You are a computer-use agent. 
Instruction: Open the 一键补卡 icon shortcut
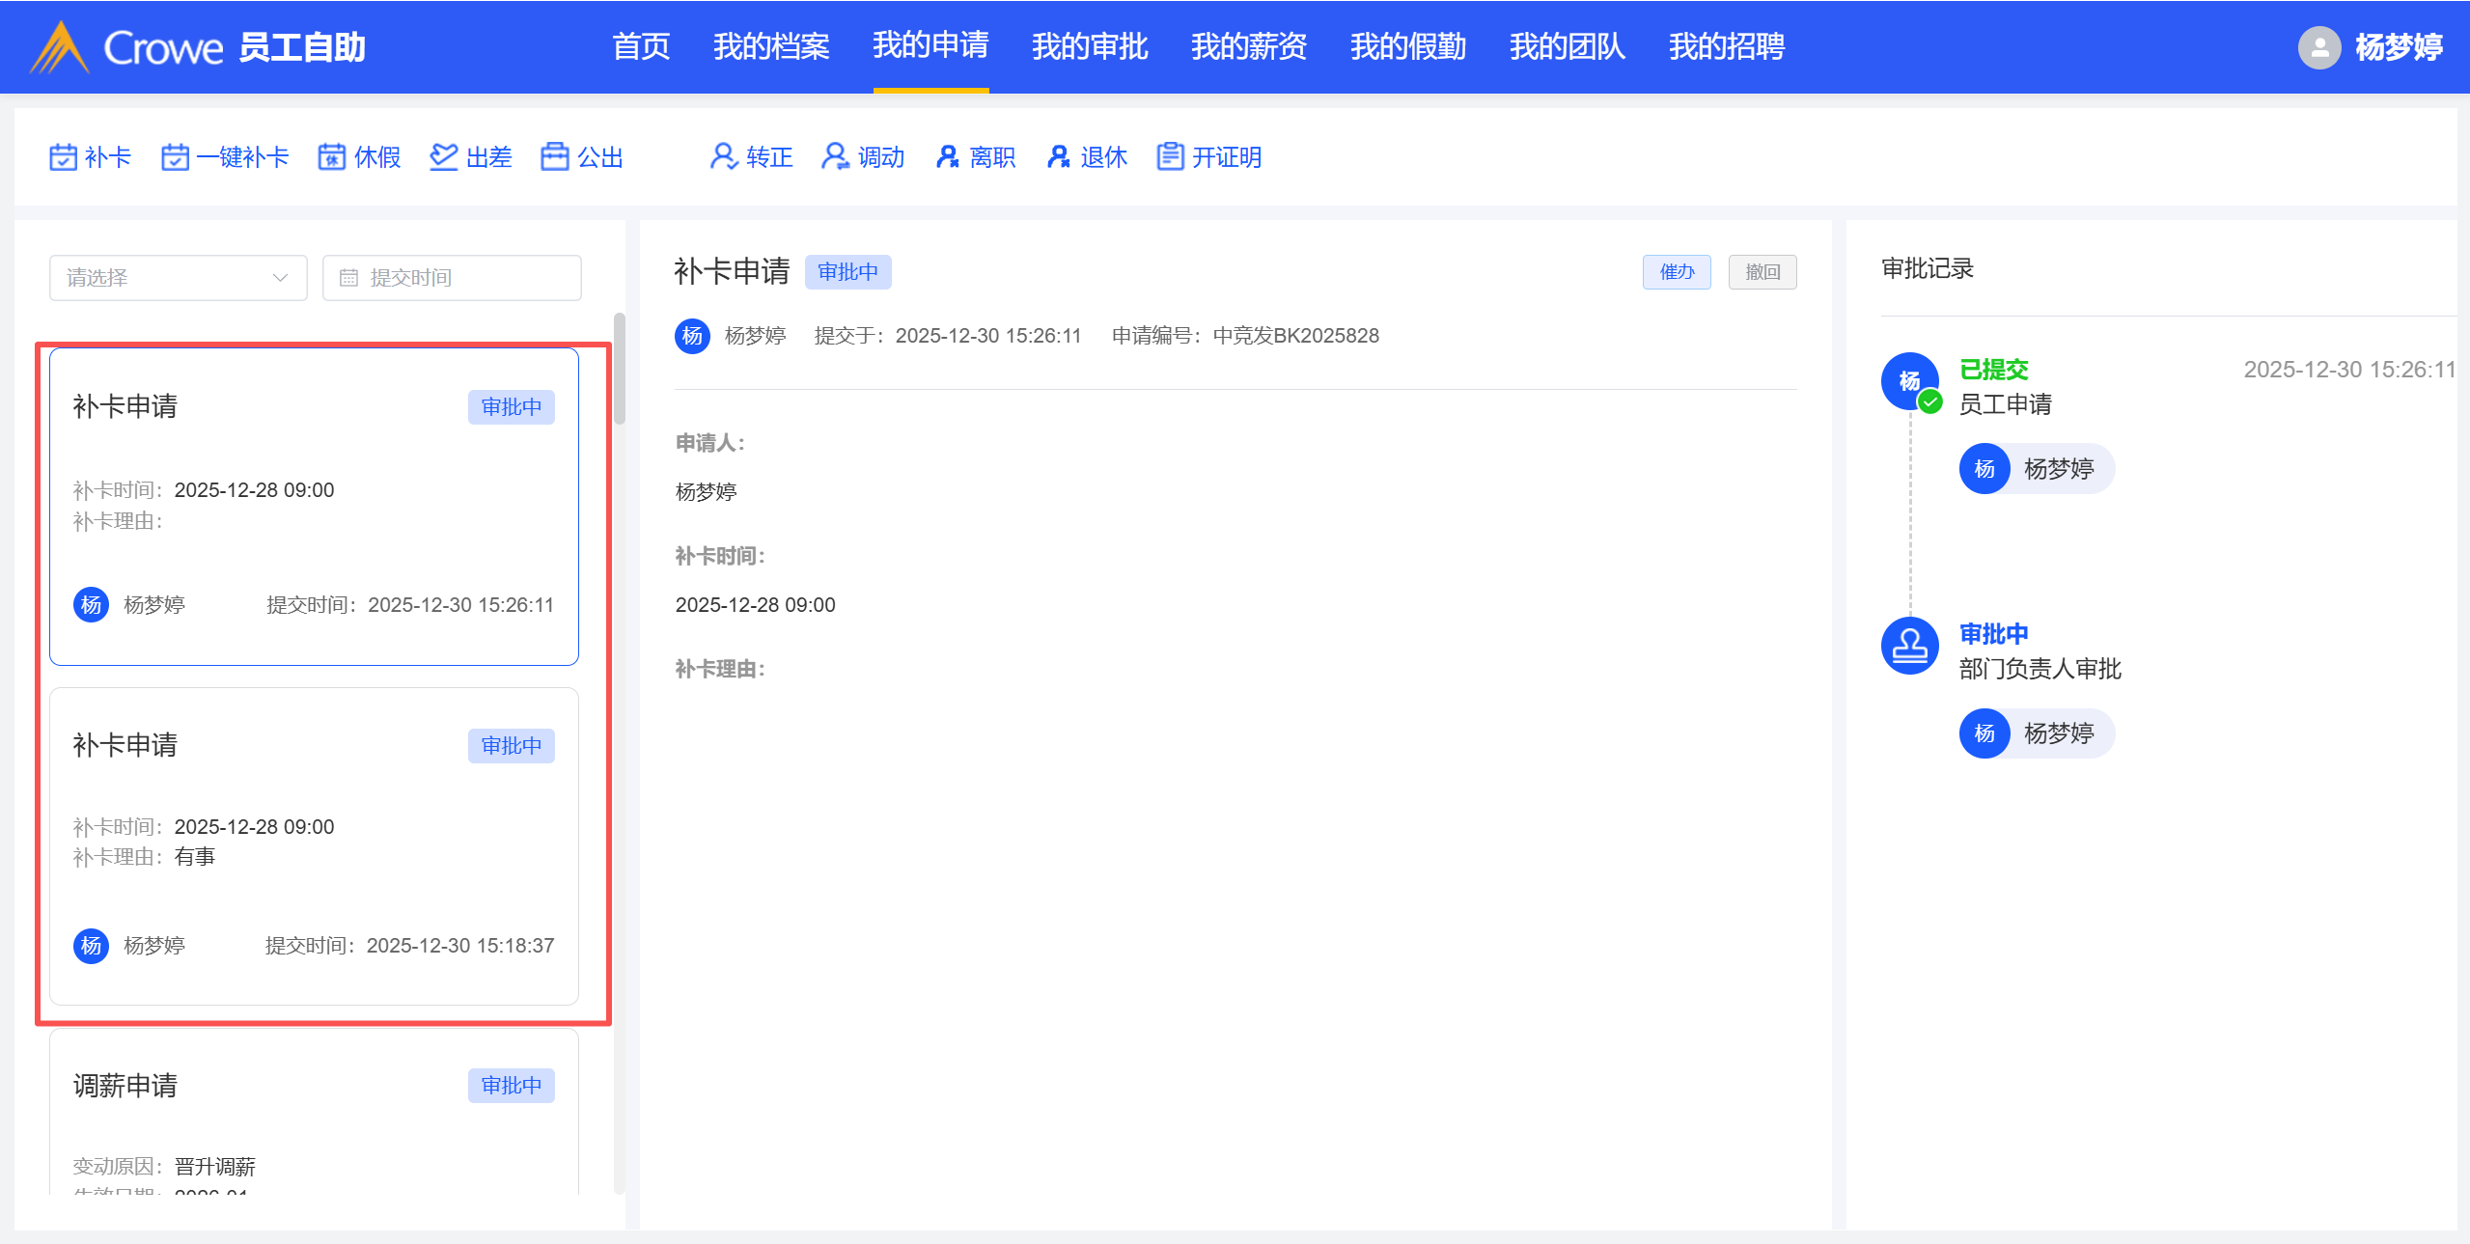coord(175,157)
